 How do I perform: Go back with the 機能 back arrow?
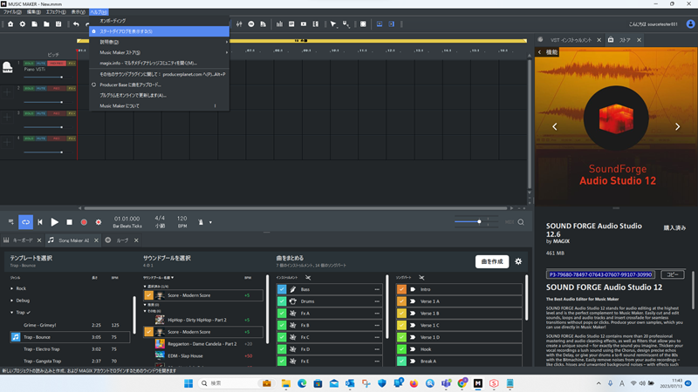(x=540, y=52)
